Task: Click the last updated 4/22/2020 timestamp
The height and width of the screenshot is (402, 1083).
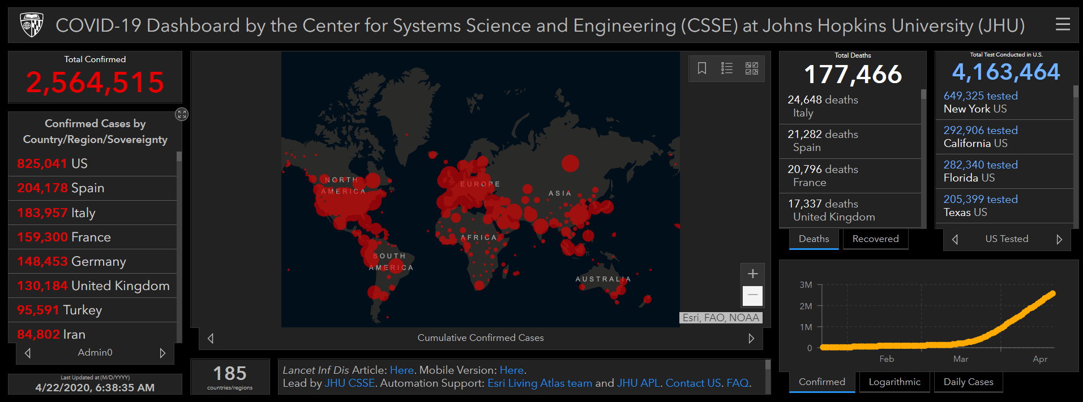Action: pos(95,387)
